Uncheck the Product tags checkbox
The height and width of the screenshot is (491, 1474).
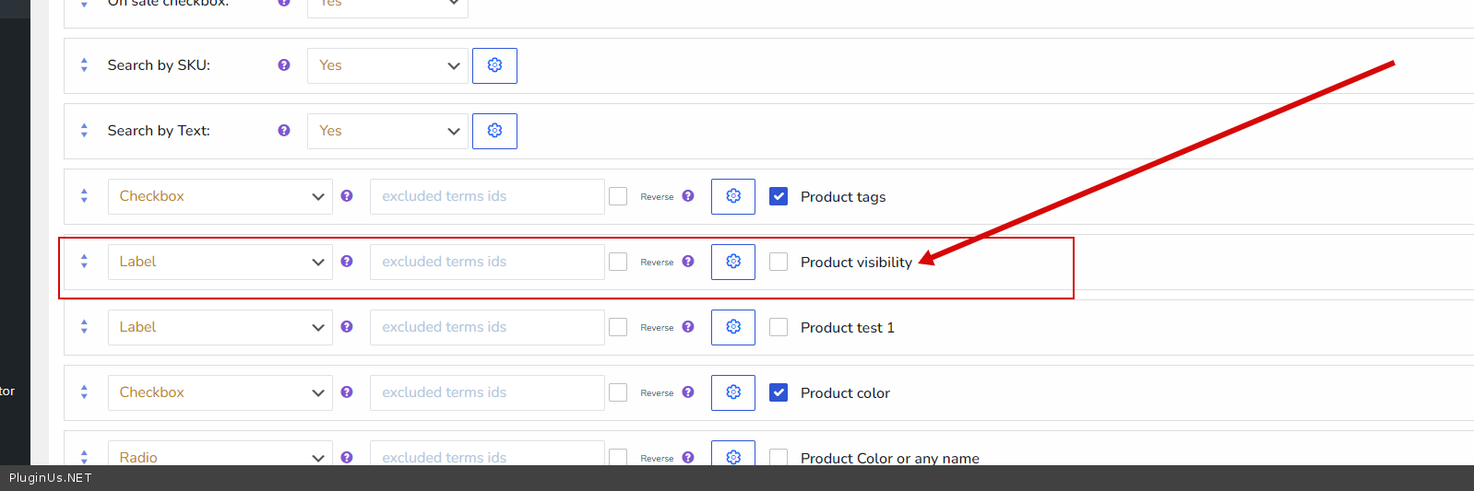tap(779, 196)
